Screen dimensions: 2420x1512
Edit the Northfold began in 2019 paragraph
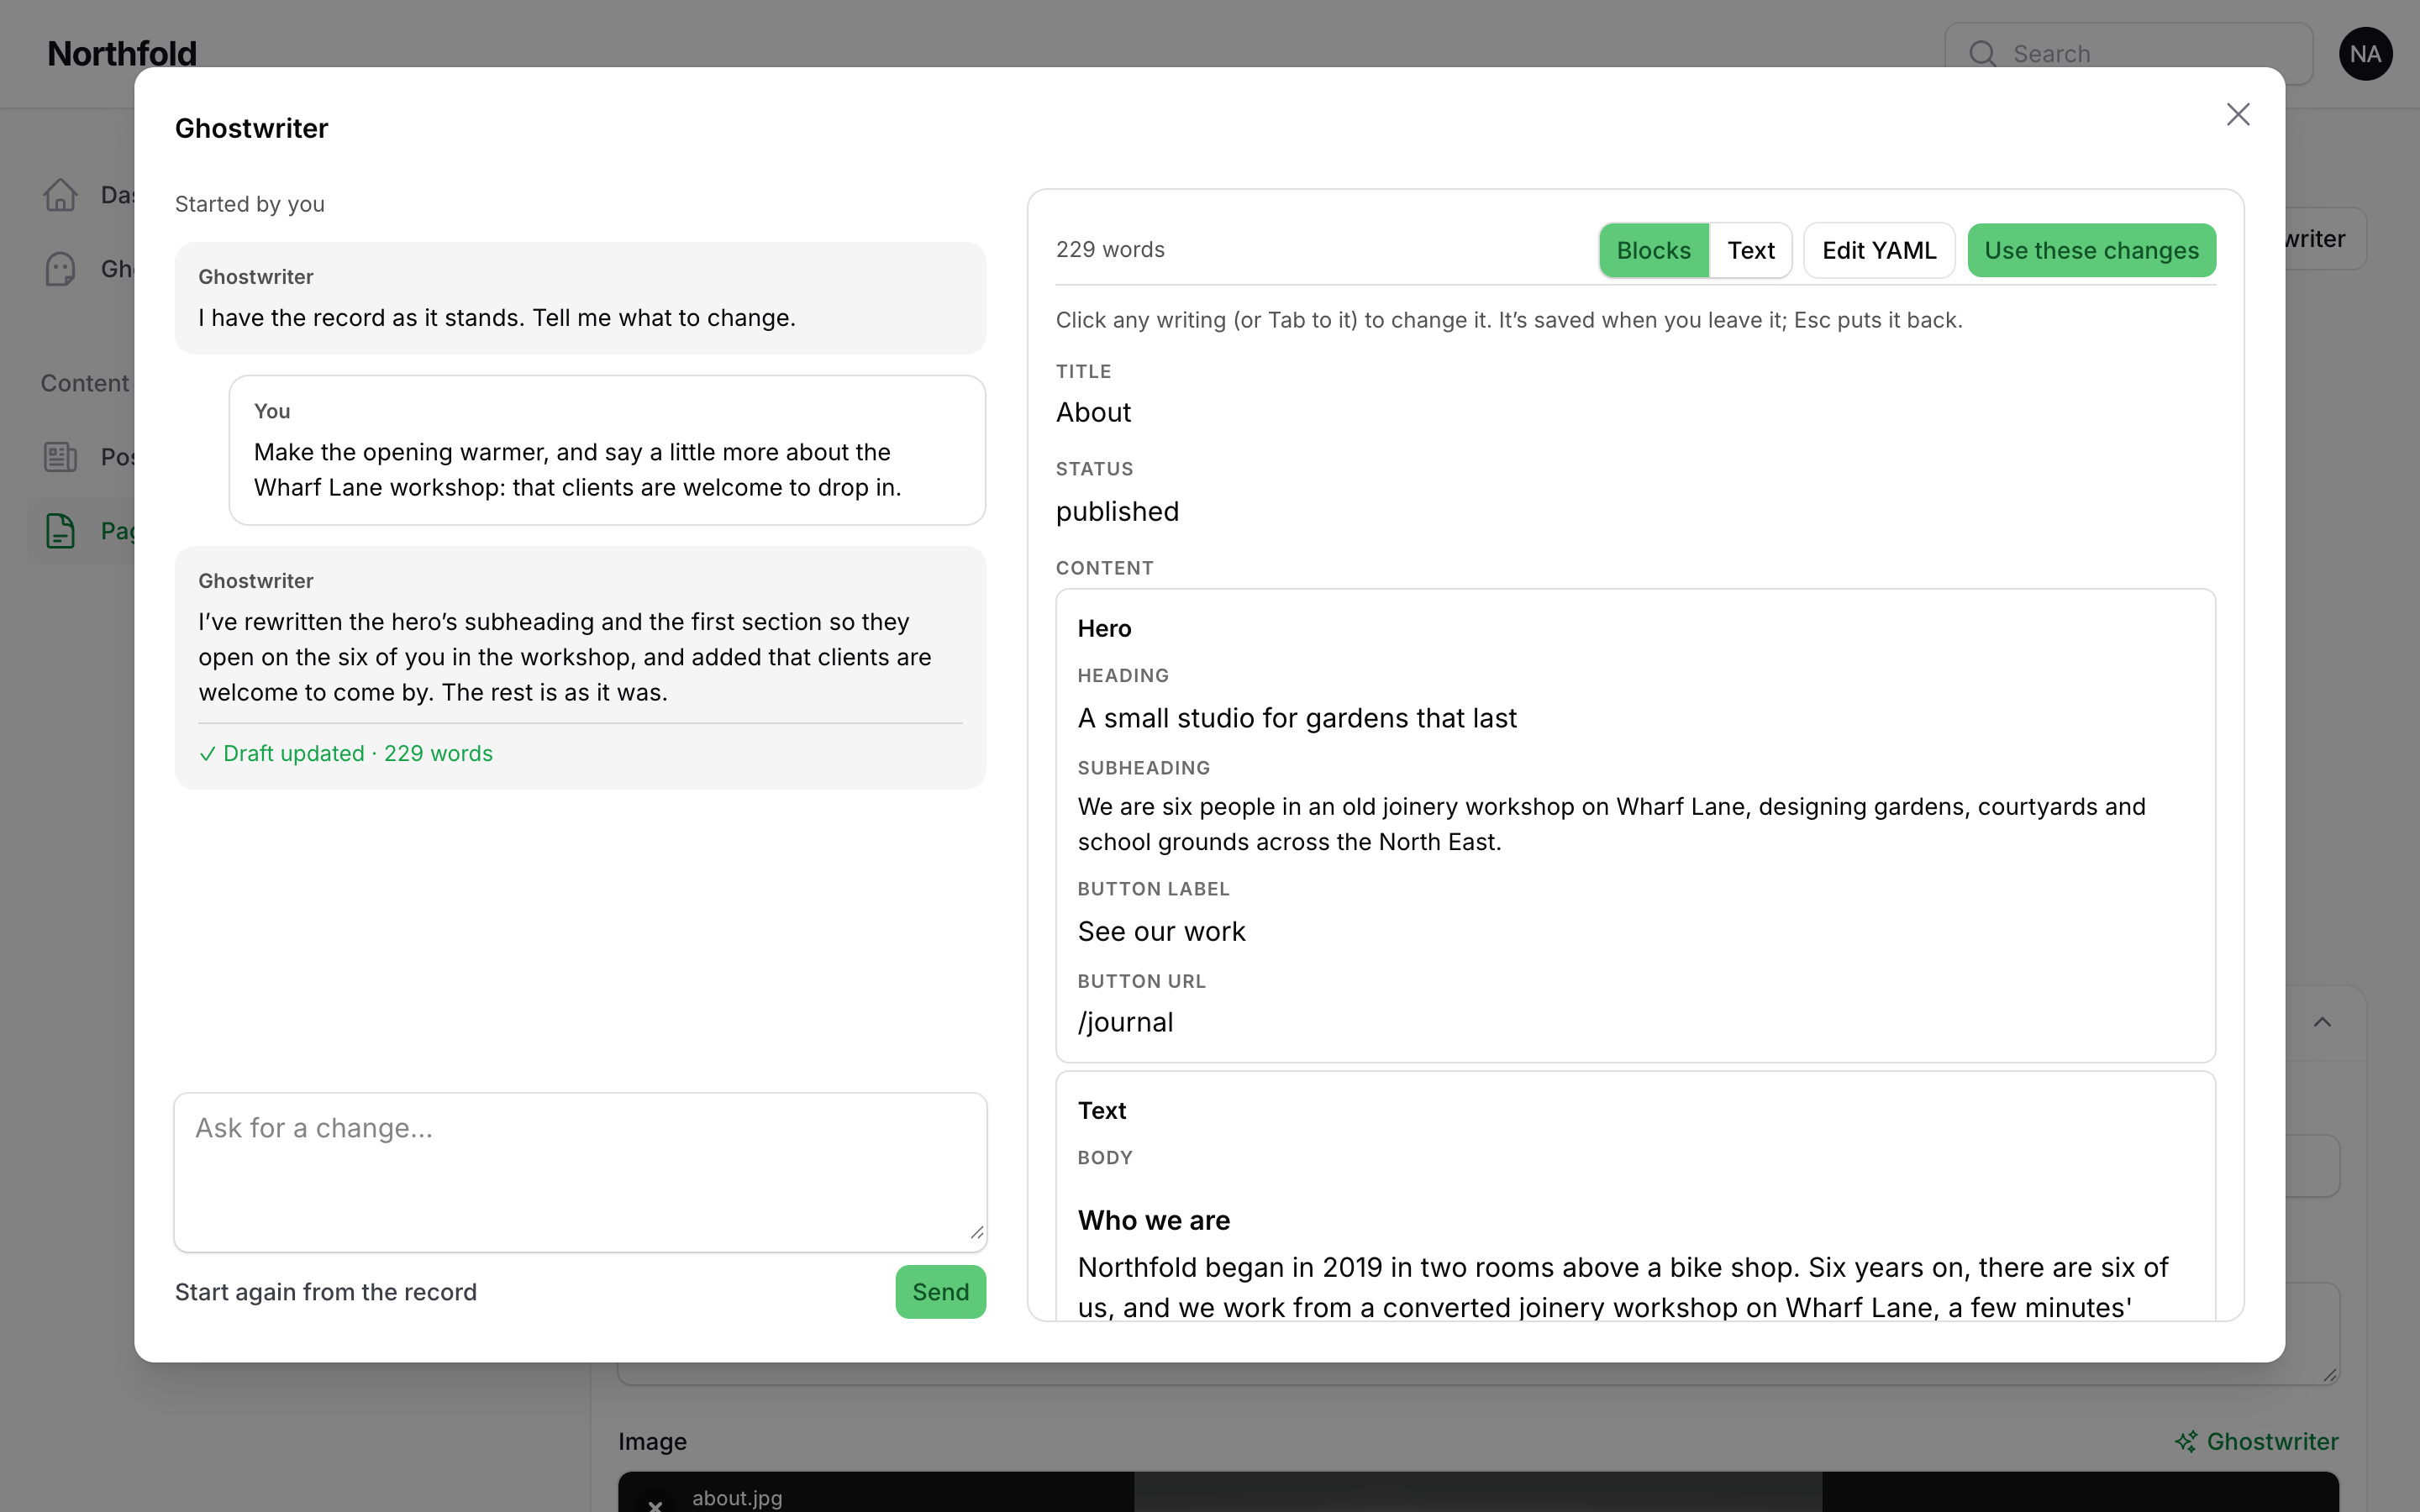point(1622,1286)
